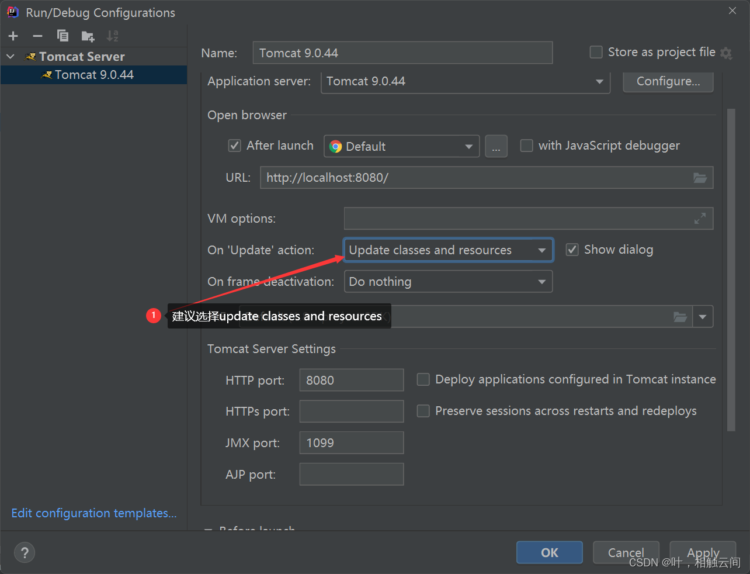Click the JMX port field showing 1099

352,443
